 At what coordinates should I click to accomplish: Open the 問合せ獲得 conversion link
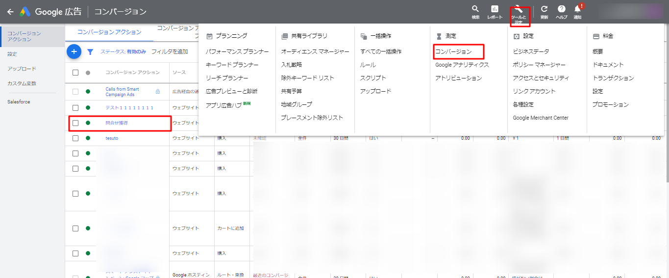(x=117, y=123)
